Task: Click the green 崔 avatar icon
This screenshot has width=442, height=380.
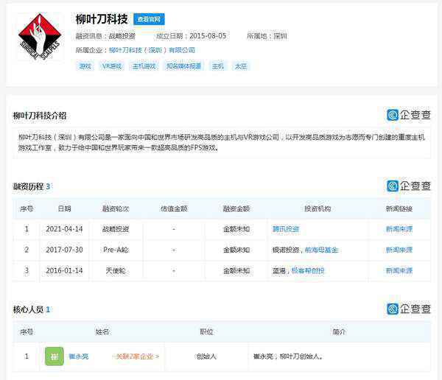Action: (x=55, y=356)
